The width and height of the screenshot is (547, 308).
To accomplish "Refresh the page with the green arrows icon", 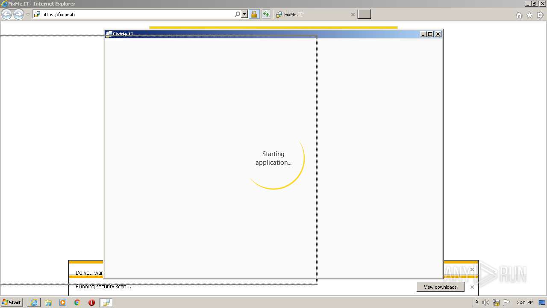I will pos(266,15).
